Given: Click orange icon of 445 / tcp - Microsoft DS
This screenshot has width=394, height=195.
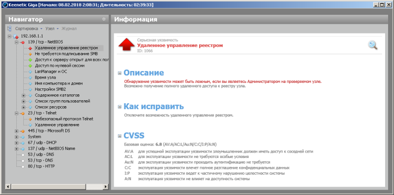Looking at the screenshot, I should tap(23, 131).
